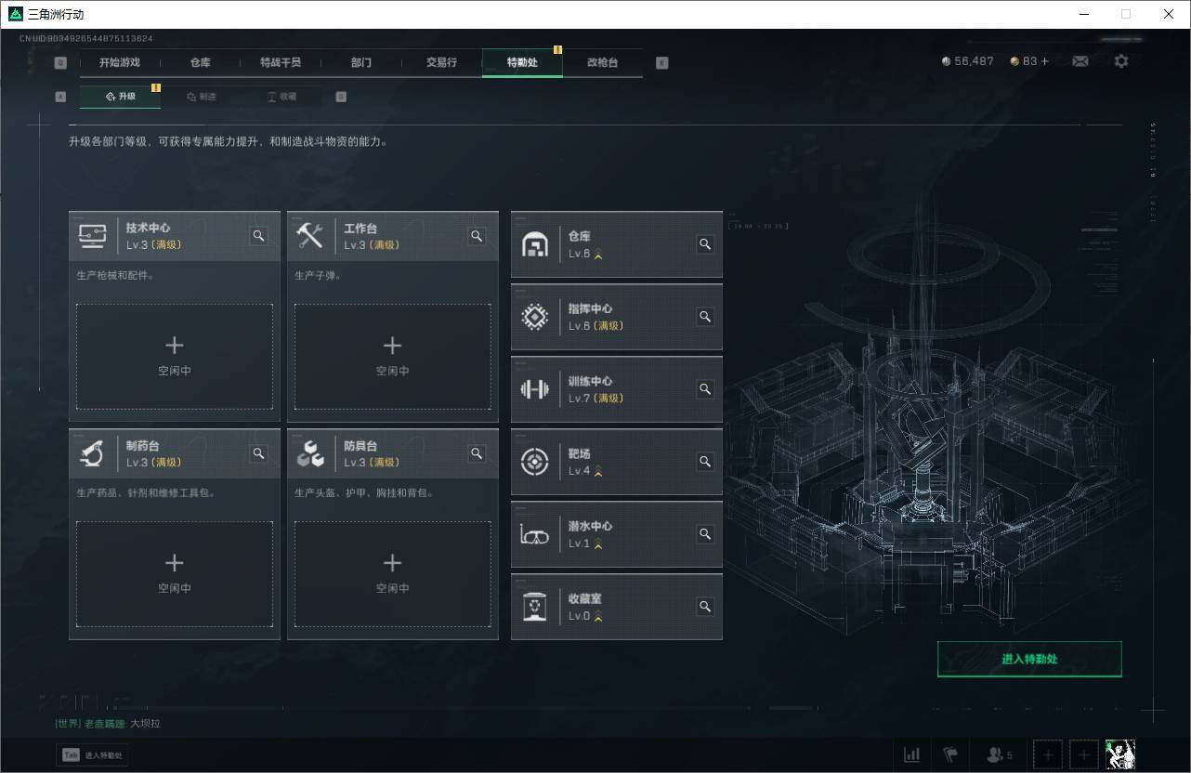Click the empty 空闲中 slot under 工作台

coord(392,357)
